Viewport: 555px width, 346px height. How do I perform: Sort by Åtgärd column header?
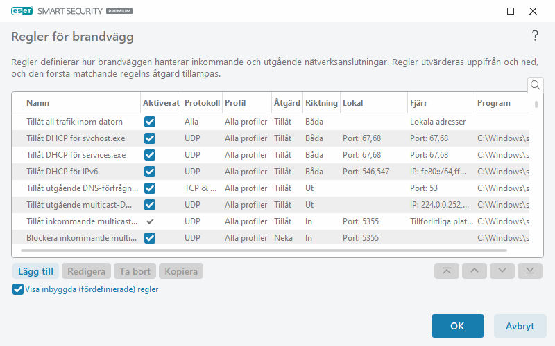click(x=287, y=103)
